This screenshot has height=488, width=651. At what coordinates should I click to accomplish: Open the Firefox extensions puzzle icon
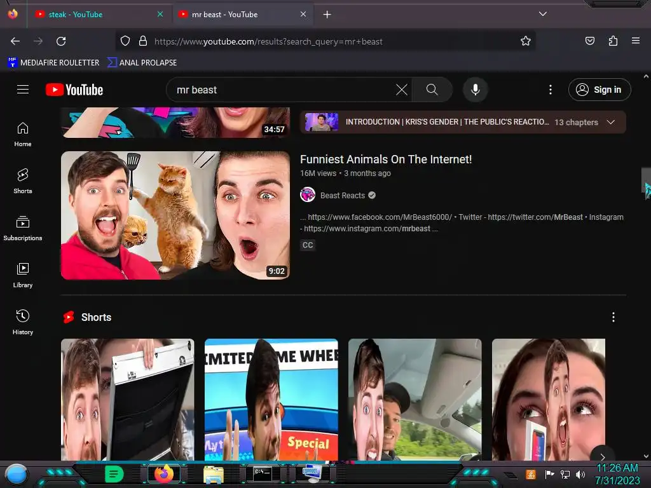coord(613,41)
